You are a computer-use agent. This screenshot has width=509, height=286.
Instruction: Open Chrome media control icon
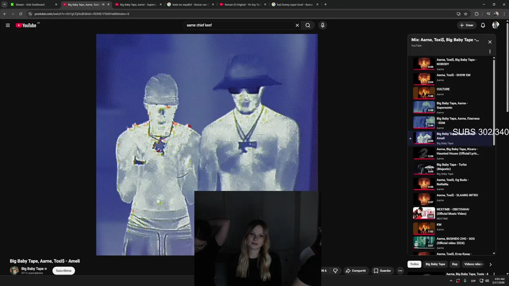coord(489,14)
